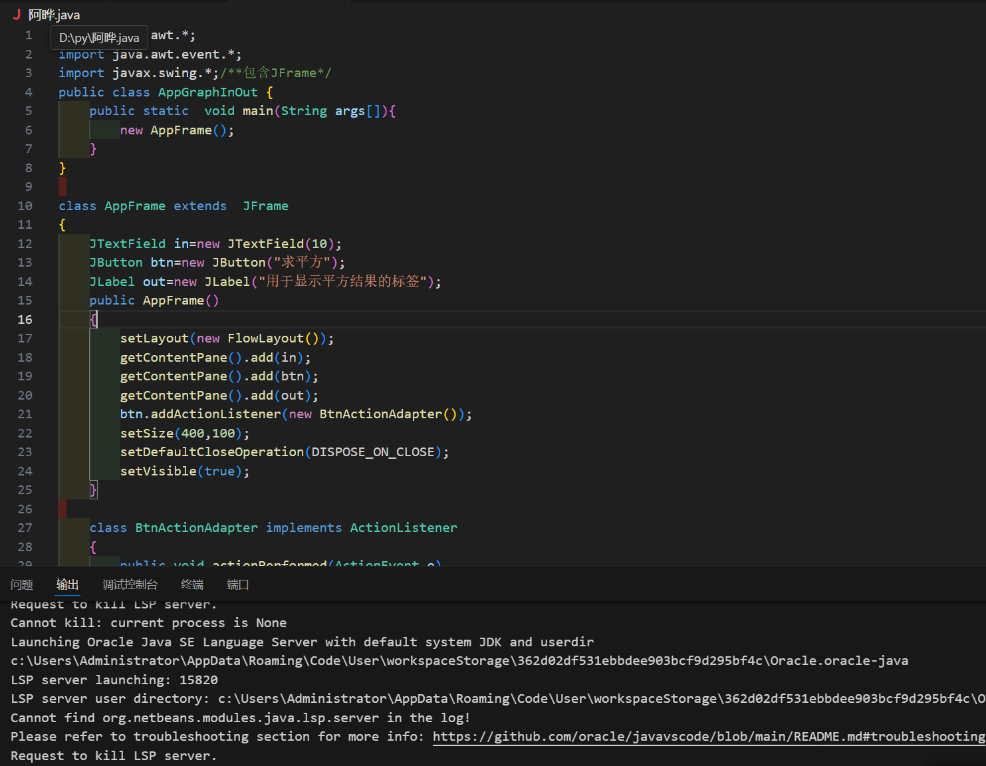This screenshot has height=766, width=986.
Task: Click line number 27 in the gutter
Action: click(25, 528)
